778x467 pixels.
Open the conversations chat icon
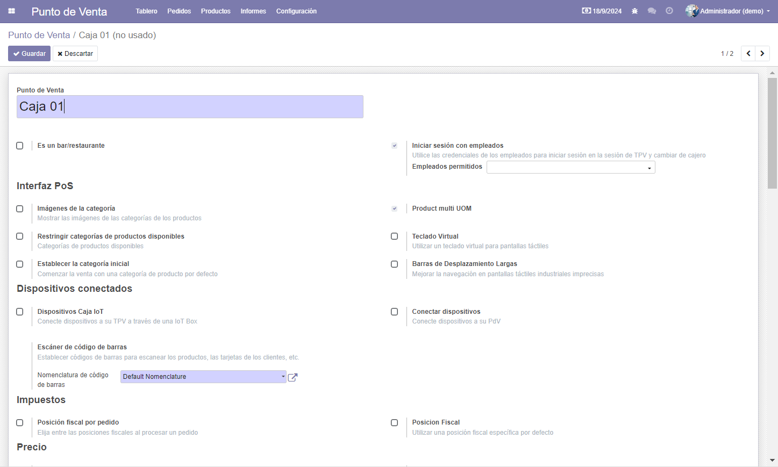[x=652, y=11]
